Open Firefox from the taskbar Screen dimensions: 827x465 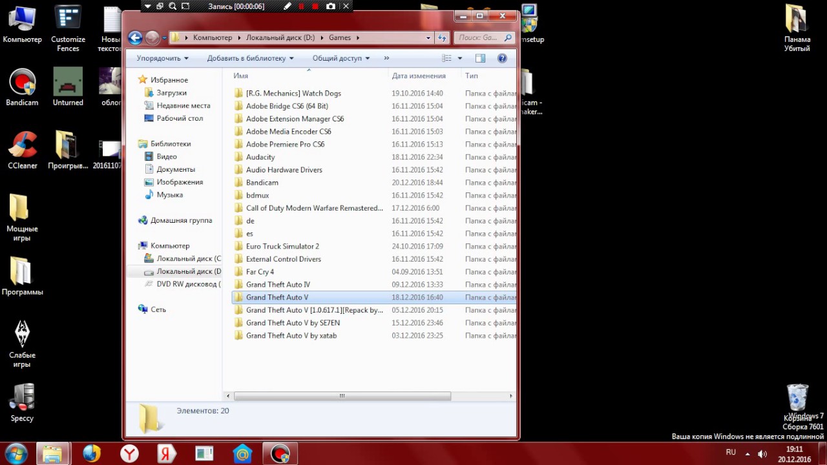(92, 454)
